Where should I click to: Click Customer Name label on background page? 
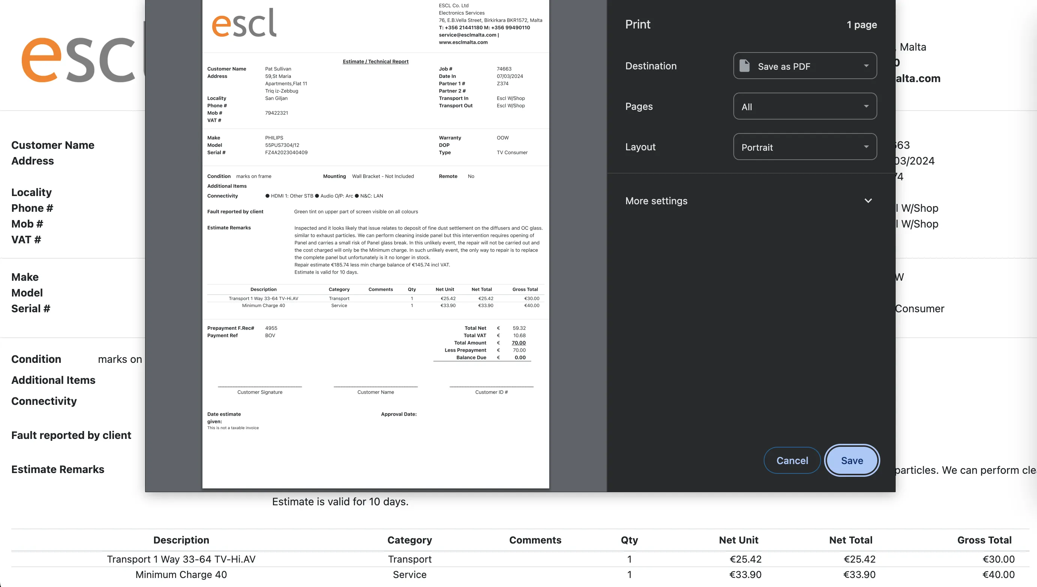click(53, 145)
